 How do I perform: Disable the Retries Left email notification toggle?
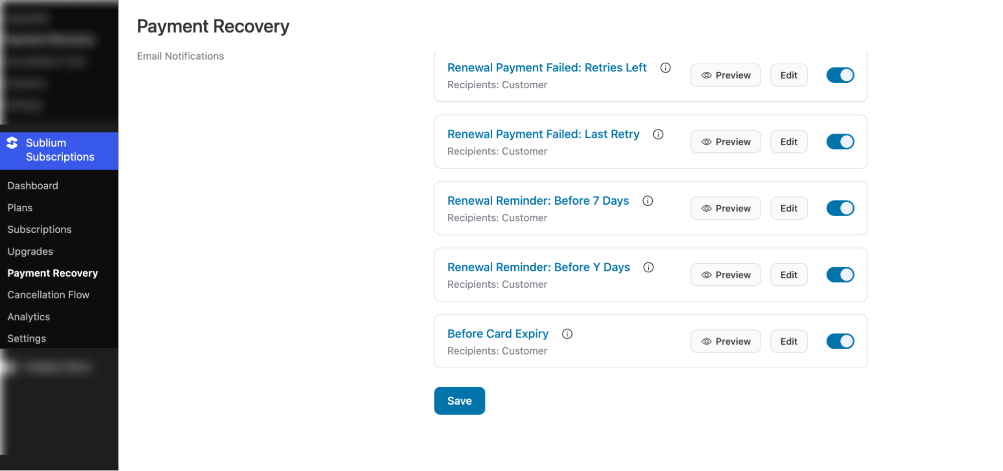840,75
